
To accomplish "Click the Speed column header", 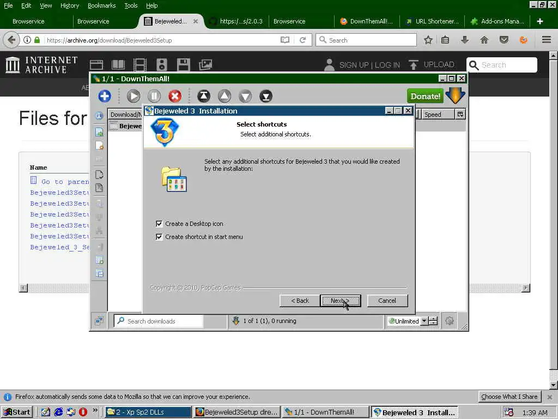I will click(x=438, y=115).
